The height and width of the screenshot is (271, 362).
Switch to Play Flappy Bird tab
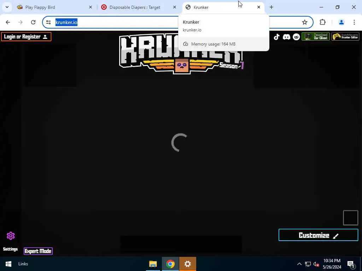[54, 7]
